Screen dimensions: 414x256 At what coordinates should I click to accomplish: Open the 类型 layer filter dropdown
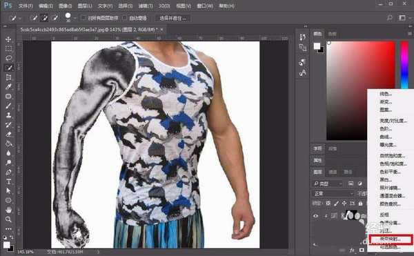(x=328, y=184)
